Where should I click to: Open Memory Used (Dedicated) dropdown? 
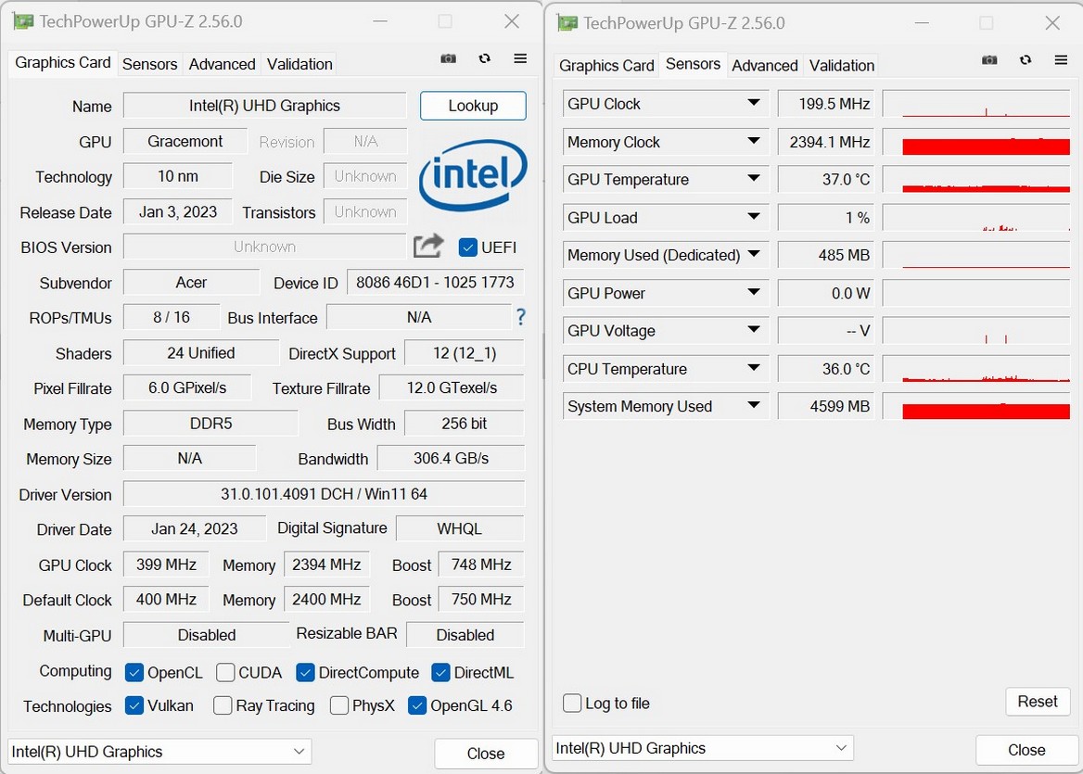[x=754, y=255]
